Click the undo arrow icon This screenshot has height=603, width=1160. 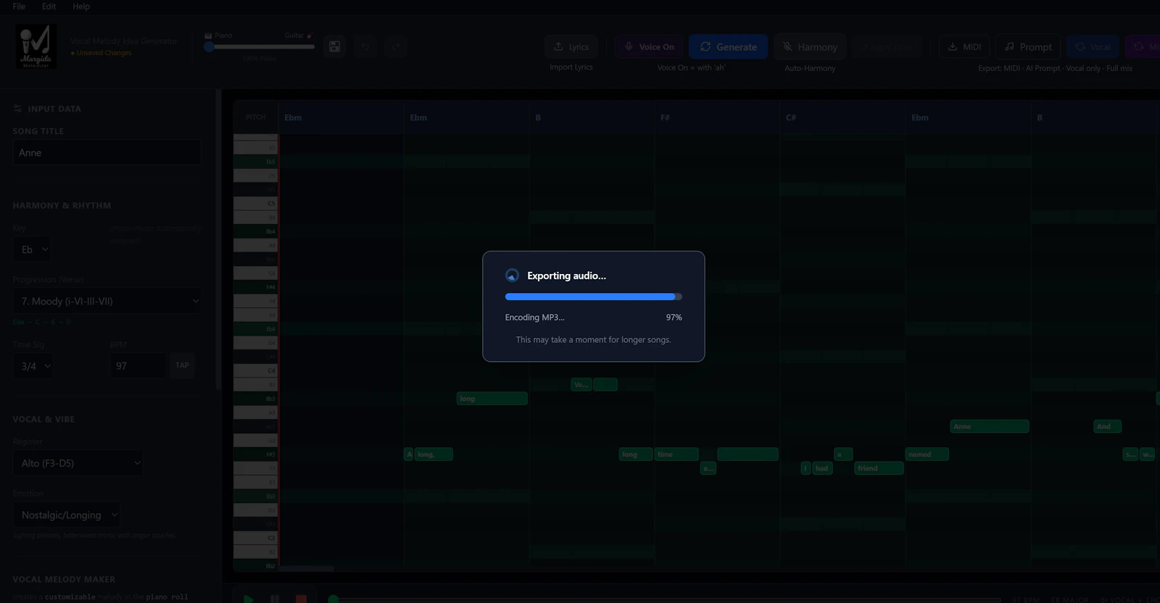(365, 46)
